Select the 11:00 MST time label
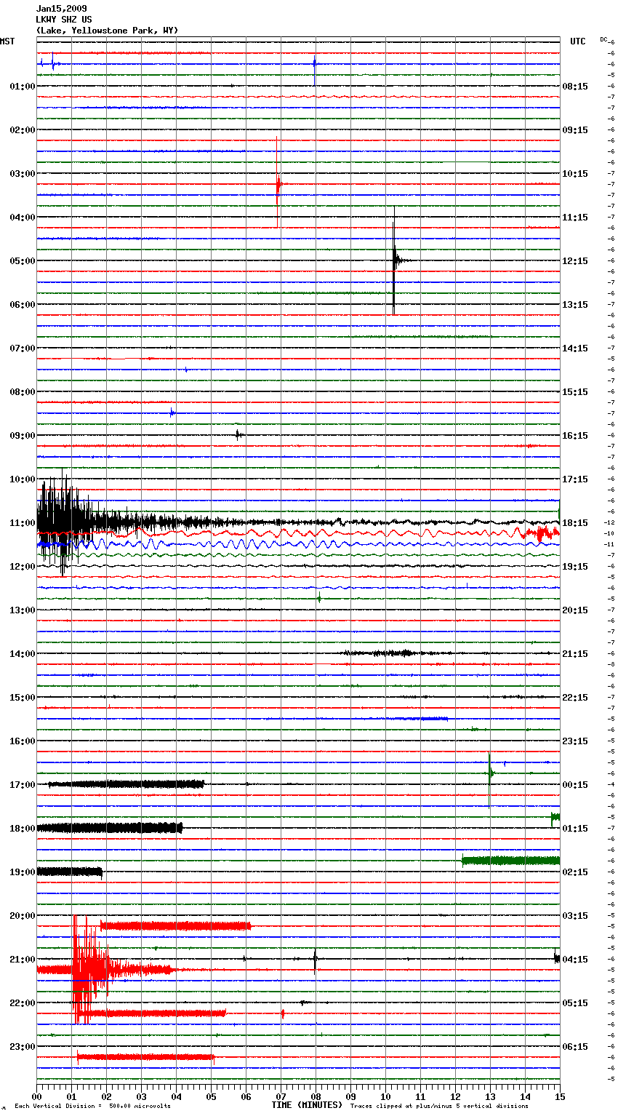Viewport: 618px width, 1116px height. pyautogui.click(x=23, y=523)
